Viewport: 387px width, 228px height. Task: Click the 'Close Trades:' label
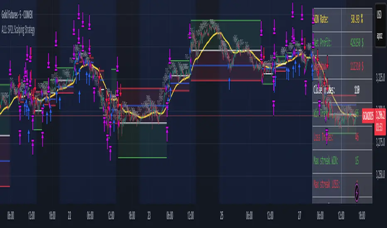(324, 90)
